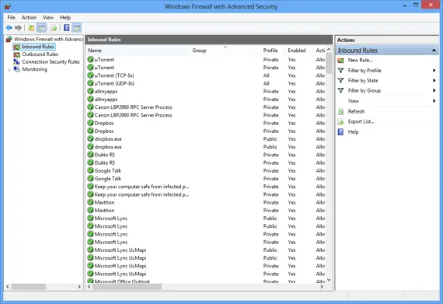Click the rules list horizontal scroll left arrow
Image resolution: width=443 pixels, height=304 pixels.
point(89,287)
